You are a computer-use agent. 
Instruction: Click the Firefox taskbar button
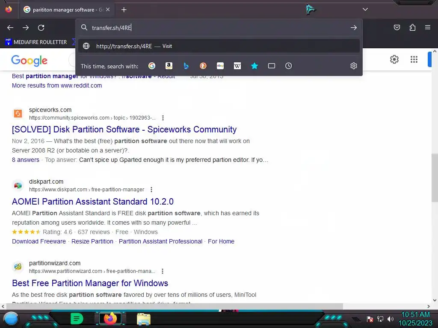[x=110, y=319]
